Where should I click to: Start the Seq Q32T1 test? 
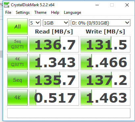click(17, 44)
